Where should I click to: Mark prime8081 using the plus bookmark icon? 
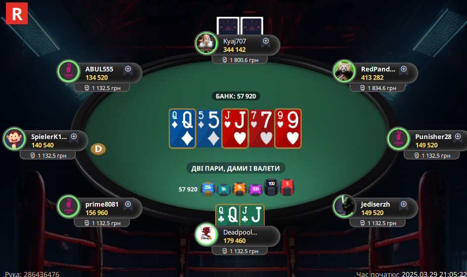128,205
